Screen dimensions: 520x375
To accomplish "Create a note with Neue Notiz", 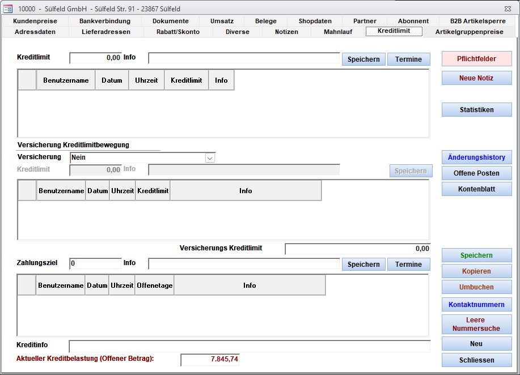I will coord(476,78).
